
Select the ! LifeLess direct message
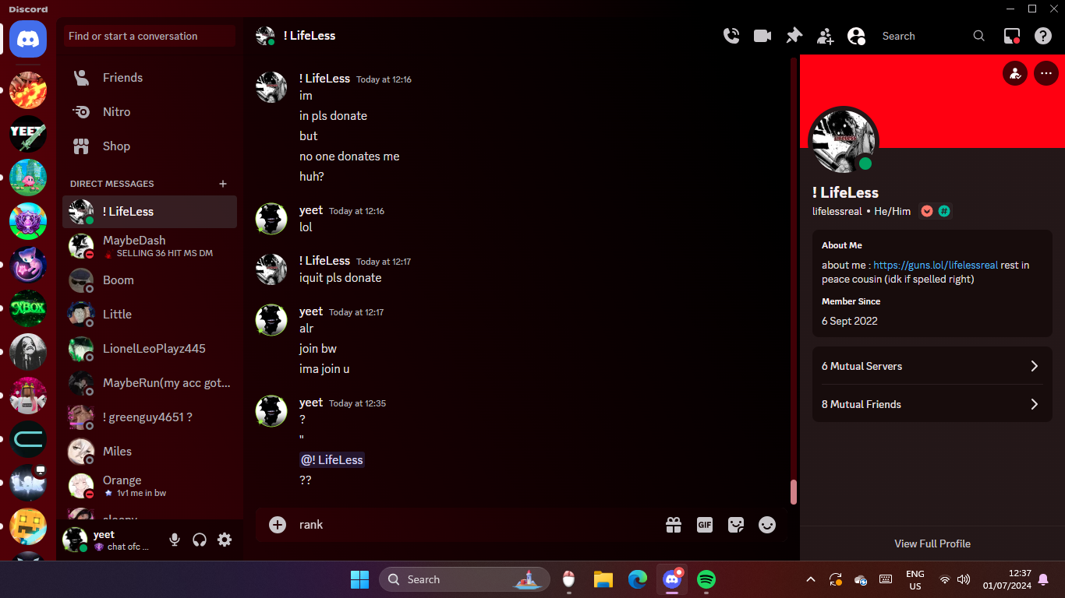pyautogui.click(x=150, y=212)
